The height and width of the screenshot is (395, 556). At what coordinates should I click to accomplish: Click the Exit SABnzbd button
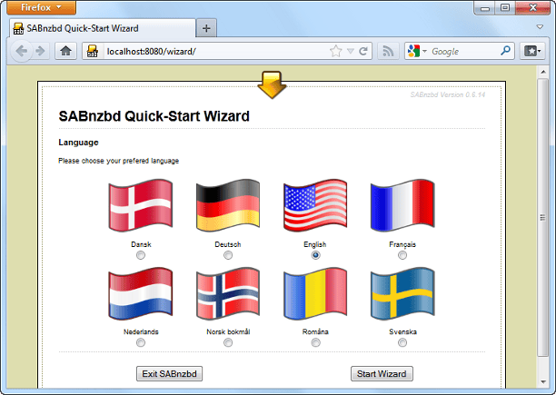[x=170, y=374]
